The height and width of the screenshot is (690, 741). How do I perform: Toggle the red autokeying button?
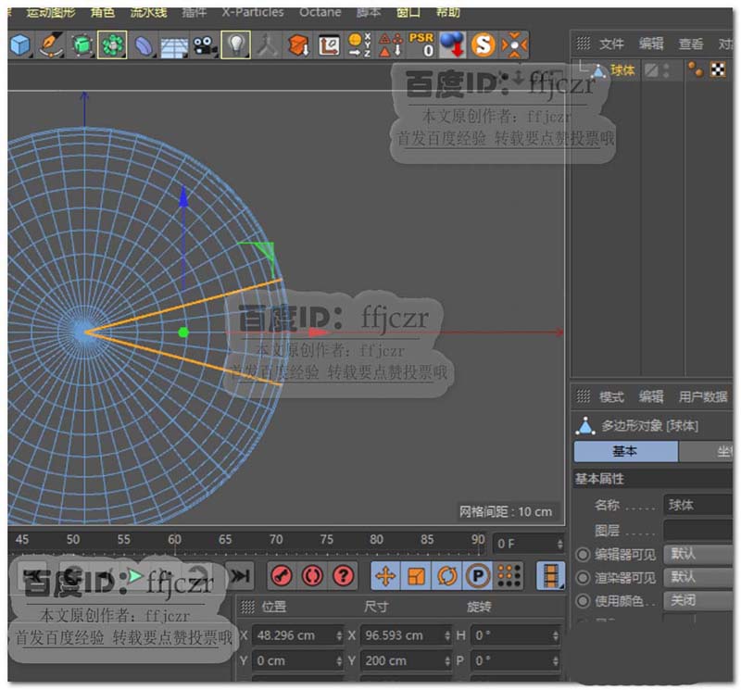[312, 576]
